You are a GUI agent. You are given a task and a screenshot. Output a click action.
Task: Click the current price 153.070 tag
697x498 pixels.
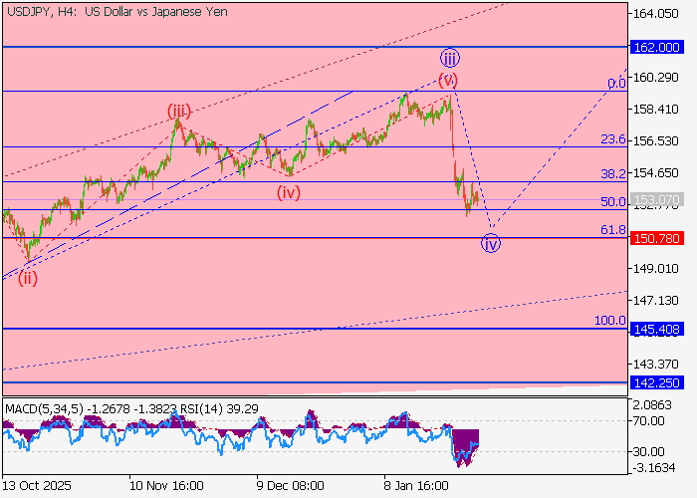click(x=655, y=200)
